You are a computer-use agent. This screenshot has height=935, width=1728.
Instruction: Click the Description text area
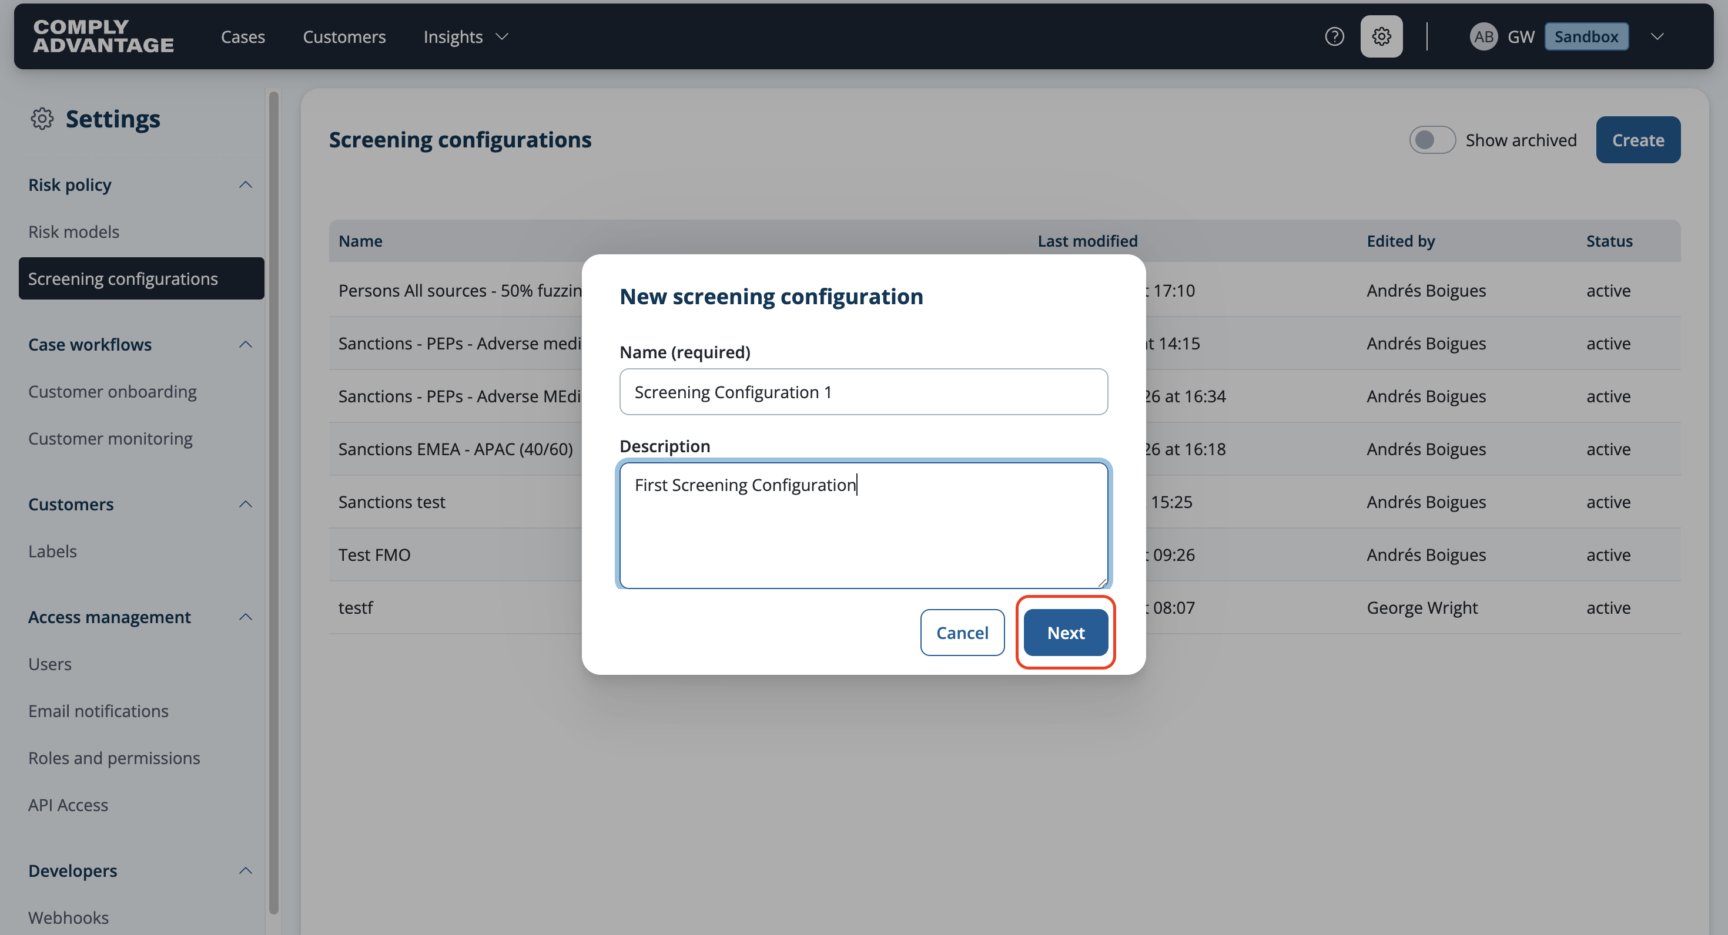coord(863,525)
